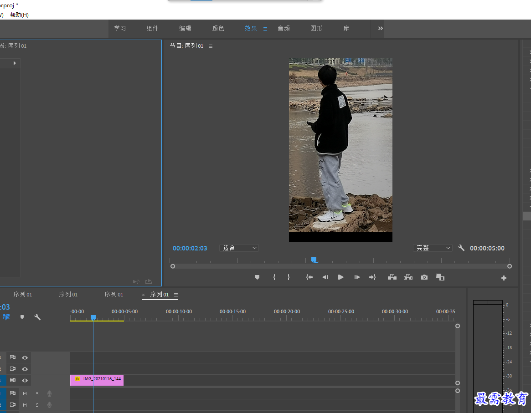Click export icon in source panel bottom
531x413 pixels.
(149, 281)
